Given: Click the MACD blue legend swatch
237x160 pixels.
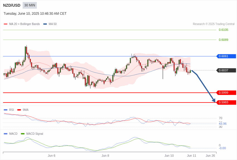Looking at the screenshot, I should tap(6, 134).
